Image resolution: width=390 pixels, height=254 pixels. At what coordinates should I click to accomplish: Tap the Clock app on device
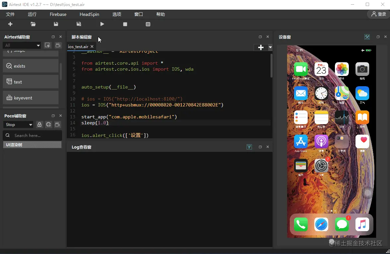click(x=321, y=93)
